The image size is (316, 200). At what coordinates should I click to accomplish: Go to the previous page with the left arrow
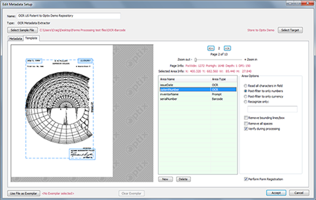[x=211, y=48]
